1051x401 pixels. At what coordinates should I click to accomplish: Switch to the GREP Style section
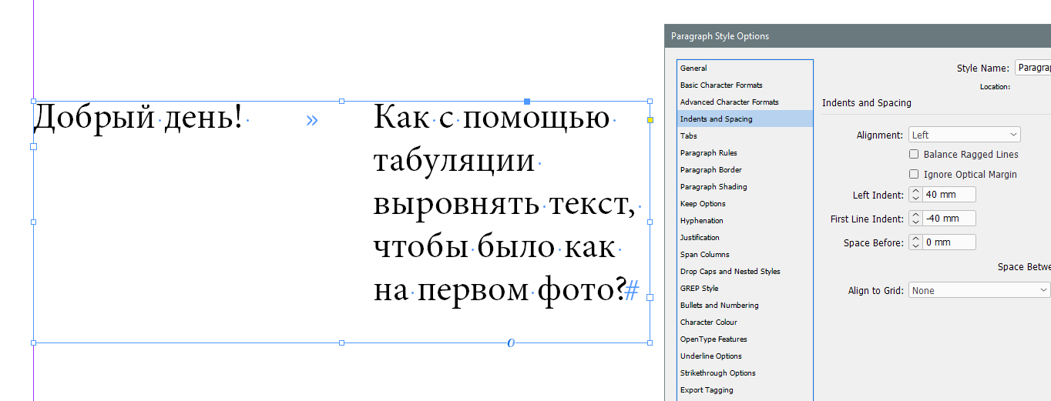[699, 289]
